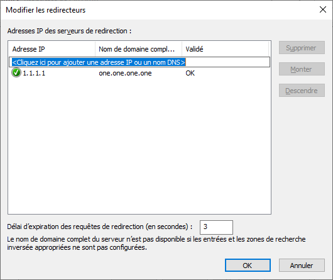Click the Nom de domaine compl... column header
This screenshot has height=280, width=333.
click(x=138, y=49)
